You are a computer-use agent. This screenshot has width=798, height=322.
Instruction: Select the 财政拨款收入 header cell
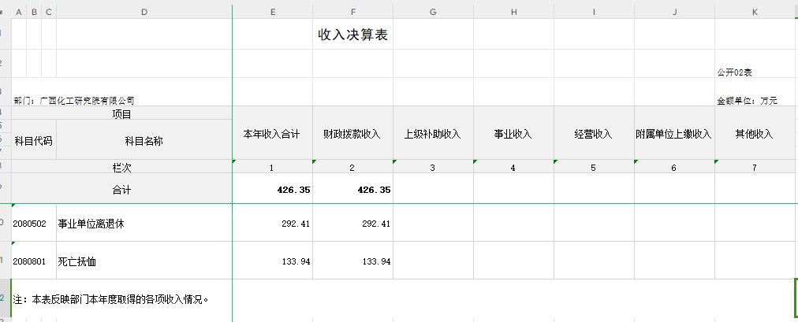coord(352,134)
